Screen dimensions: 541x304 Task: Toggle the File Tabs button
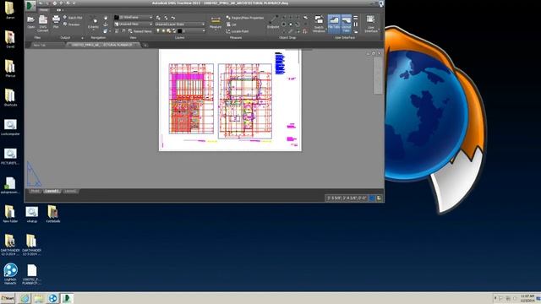coord(334,24)
